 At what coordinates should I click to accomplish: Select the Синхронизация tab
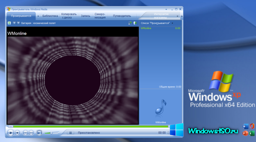tap(100, 16)
